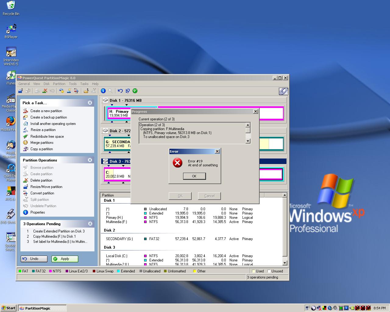Click the Convert partition toolbar icon

click(x=76, y=91)
